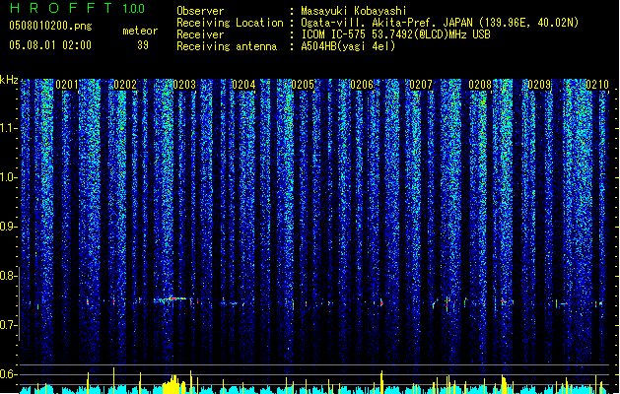Click the 0206 time marker
Image resolution: width=620 pixels, height=394 pixels.
(x=362, y=85)
